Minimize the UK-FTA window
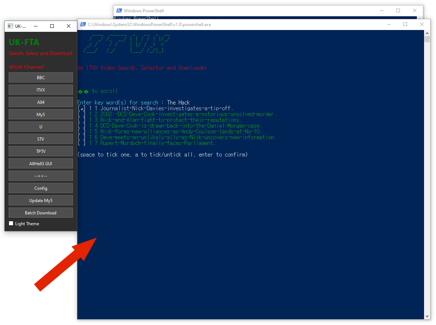Screen dimensions: 436x325 point(35,26)
